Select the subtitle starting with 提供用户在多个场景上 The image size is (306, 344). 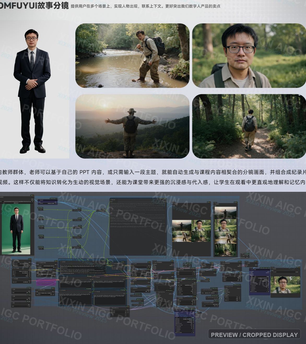(x=145, y=6)
